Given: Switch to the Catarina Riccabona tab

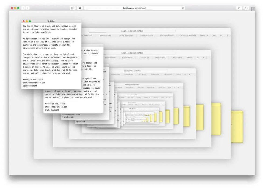Looking at the screenshot, I should click(x=187, y=35).
